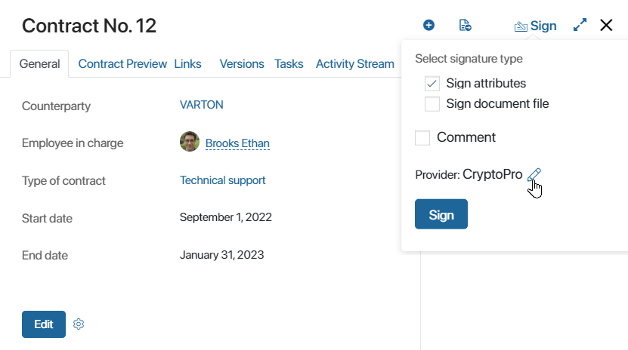Open the Links tab
This screenshot has height=350, width=628.
pos(187,64)
